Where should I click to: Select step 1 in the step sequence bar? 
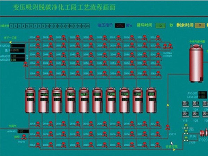click(11, 26)
